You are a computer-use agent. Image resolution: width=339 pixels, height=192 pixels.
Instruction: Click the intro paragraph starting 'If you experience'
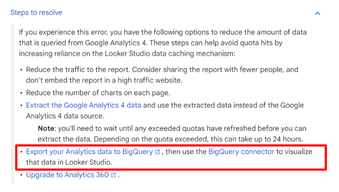click(163, 43)
